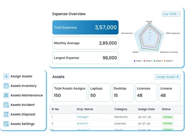
Task: Click the Office Expenses radar label
Action: [x=173, y=33]
